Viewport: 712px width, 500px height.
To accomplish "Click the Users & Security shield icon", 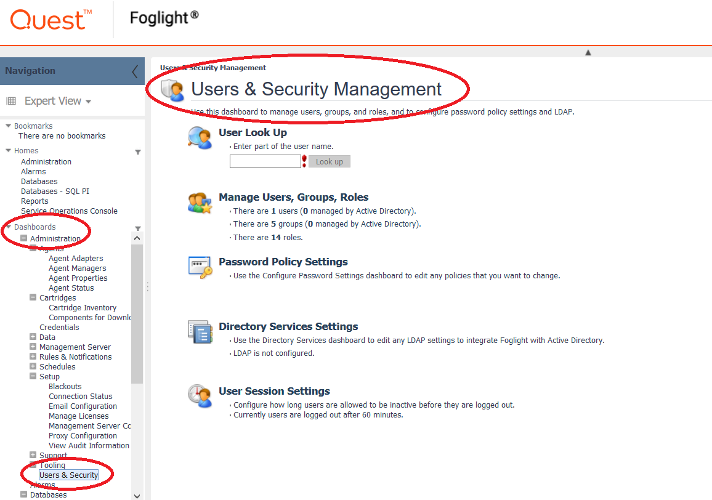I will [x=172, y=89].
